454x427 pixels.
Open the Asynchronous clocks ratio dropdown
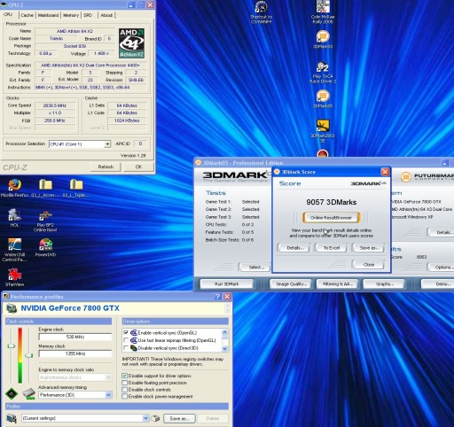click(x=108, y=377)
